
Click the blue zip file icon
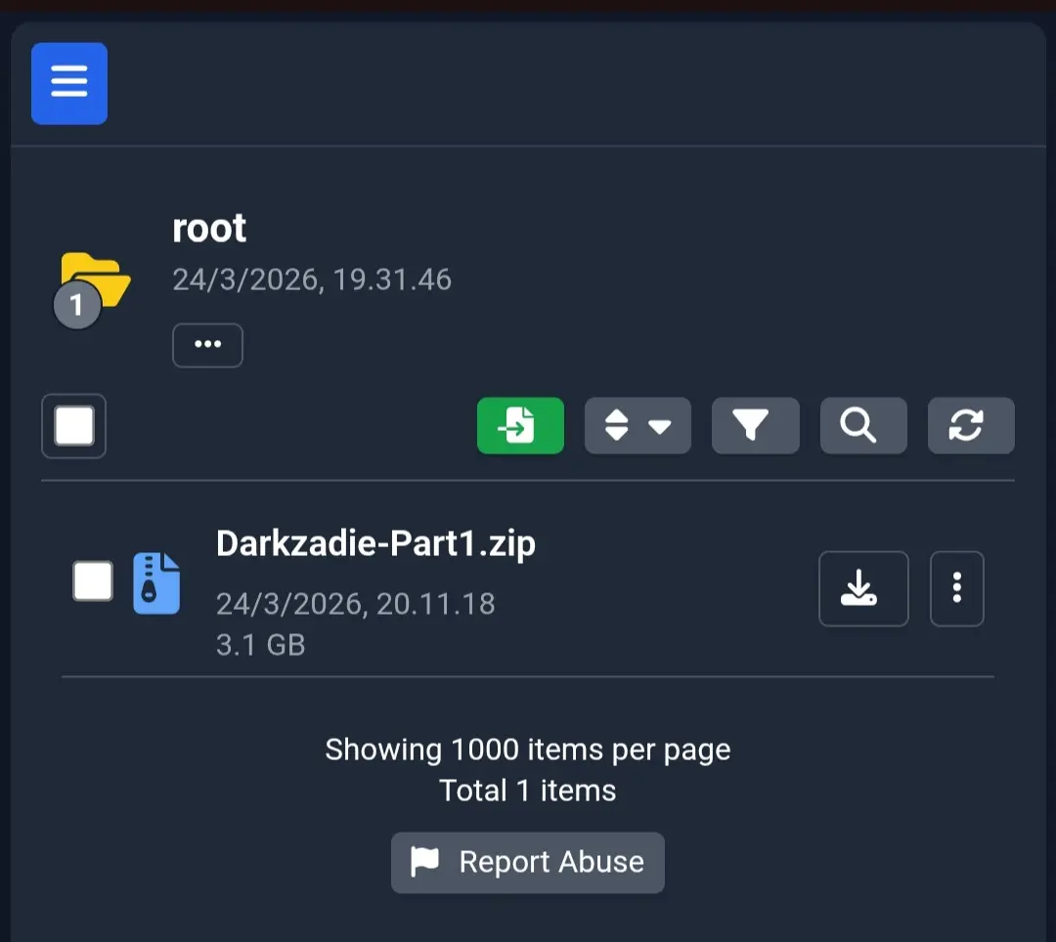pyautogui.click(x=156, y=583)
